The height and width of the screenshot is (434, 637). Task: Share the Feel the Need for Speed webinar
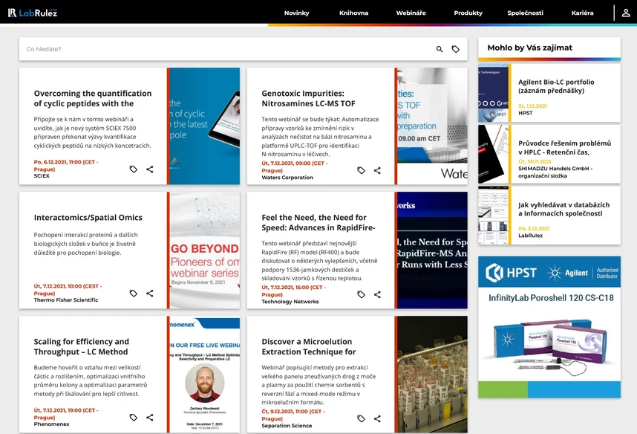[377, 294]
